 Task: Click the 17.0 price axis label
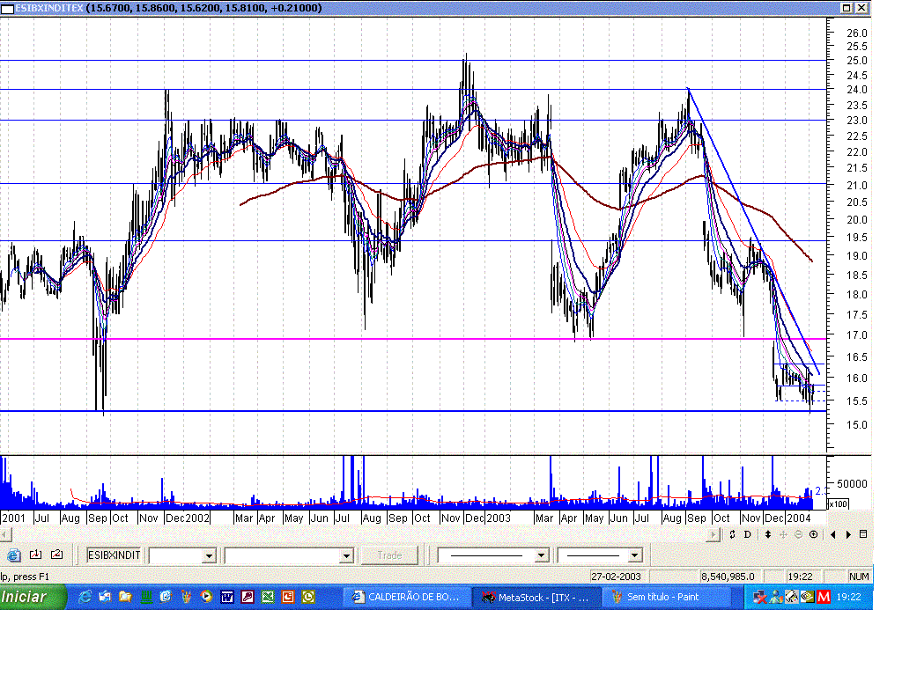[857, 334]
